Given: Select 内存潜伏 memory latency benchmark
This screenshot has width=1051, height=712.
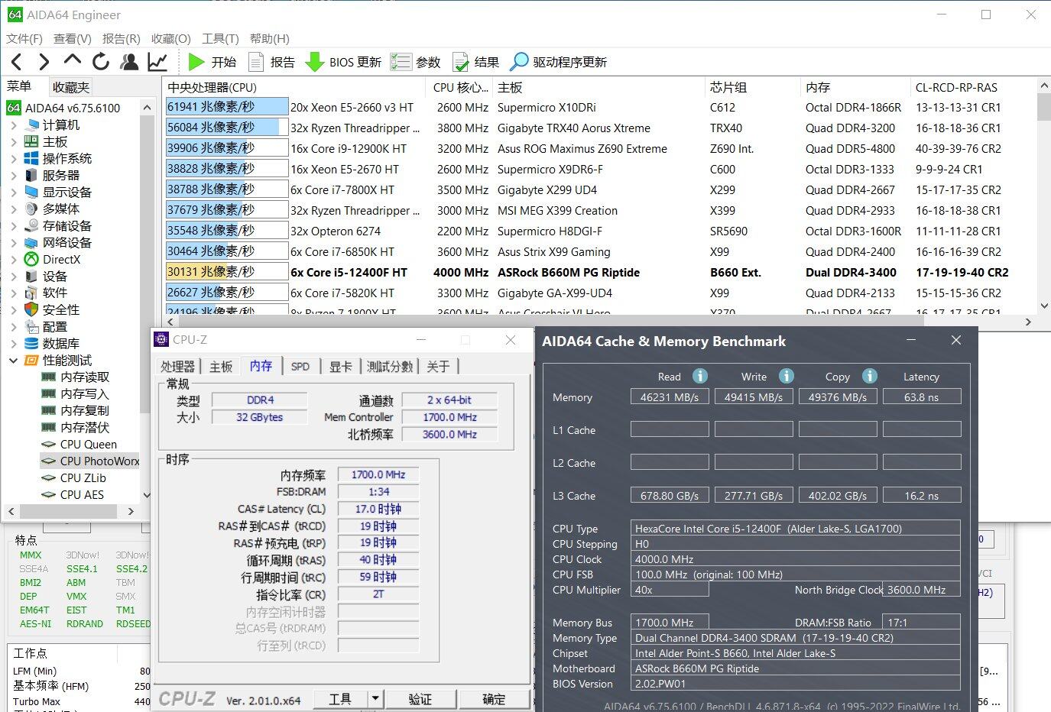Looking at the screenshot, I should pyautogui.click(x=85, y=427).
